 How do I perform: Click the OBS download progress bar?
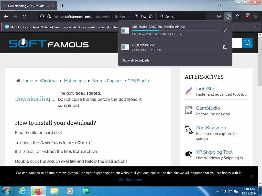[x=173, y=31]
